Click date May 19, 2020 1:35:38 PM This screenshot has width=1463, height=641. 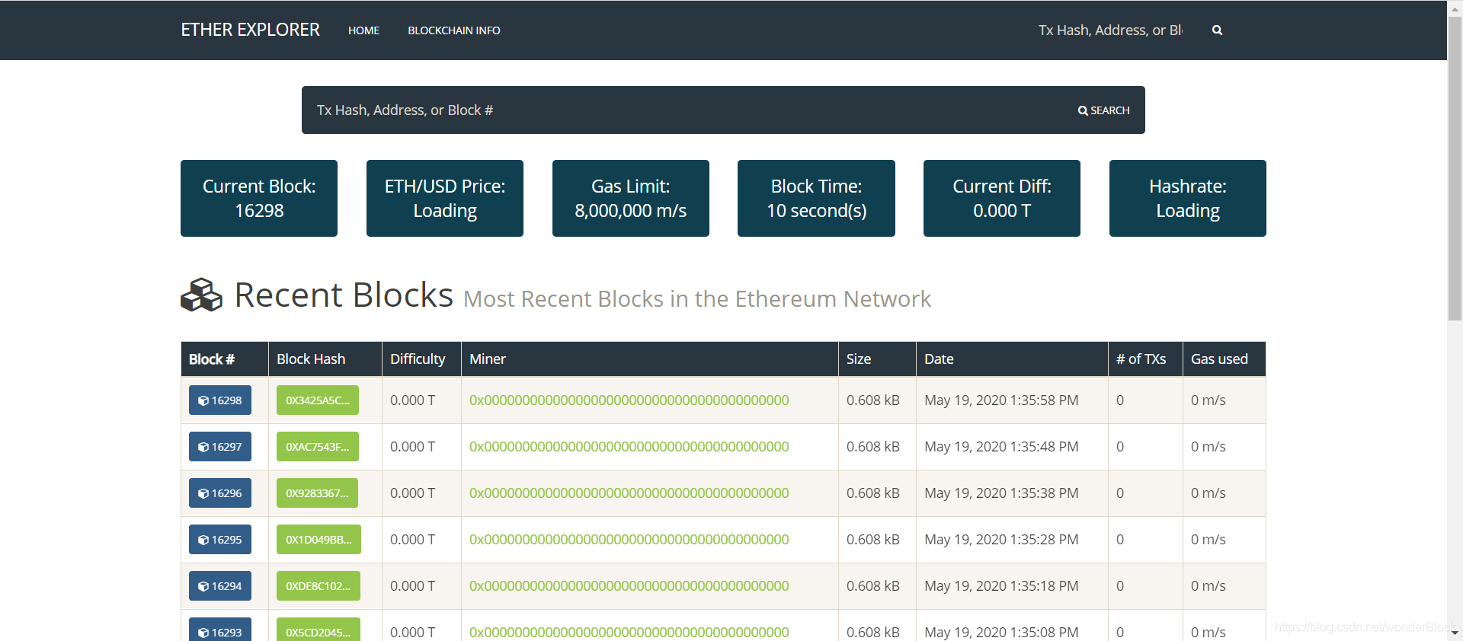click(x=1001, y=493)
